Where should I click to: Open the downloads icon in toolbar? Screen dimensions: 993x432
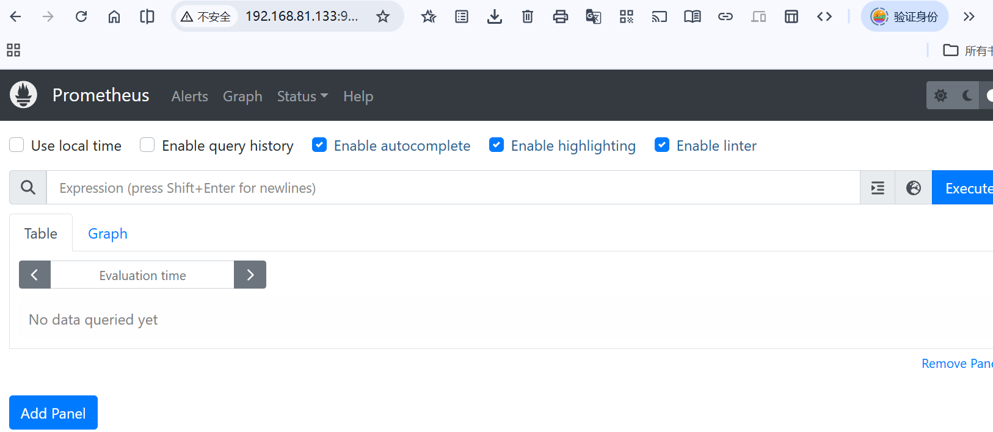pos(495,16)
